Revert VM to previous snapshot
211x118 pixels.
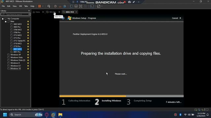[x=60, y=6]
